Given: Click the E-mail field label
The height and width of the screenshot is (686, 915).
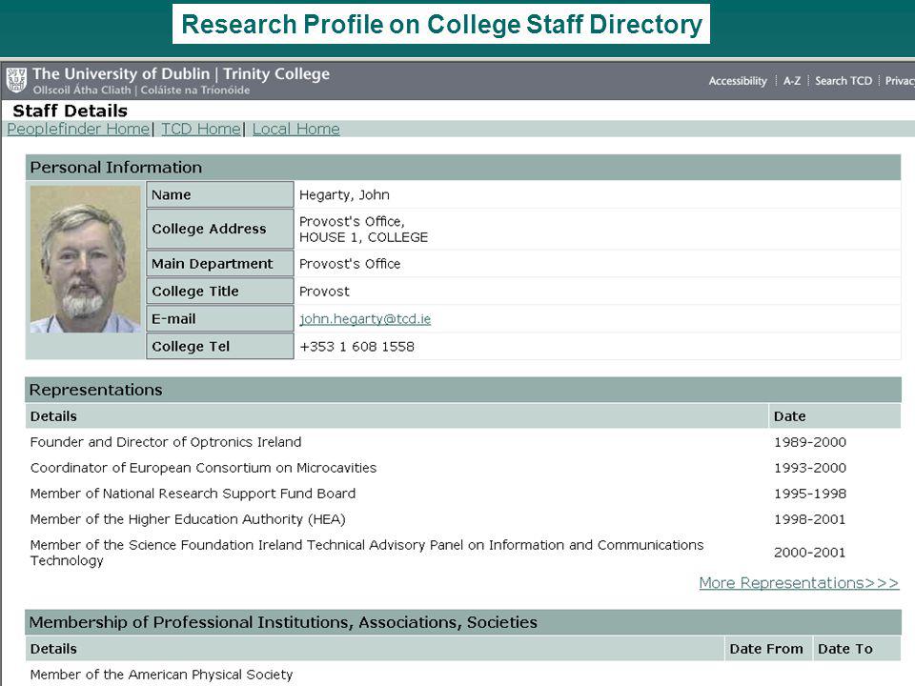Looking at the screenshot, I should point(219,319).
